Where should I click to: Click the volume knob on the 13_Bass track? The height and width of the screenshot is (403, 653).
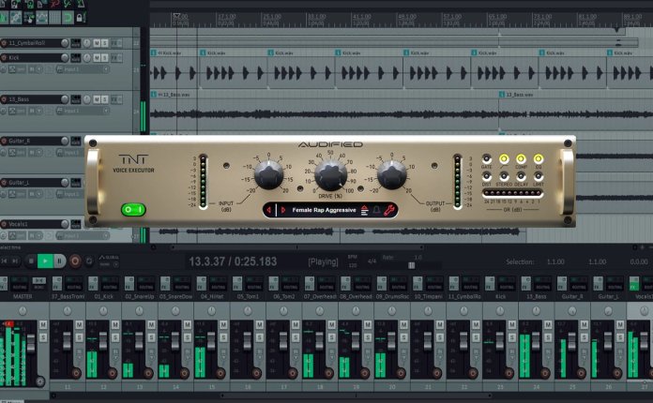click(65, 99)
